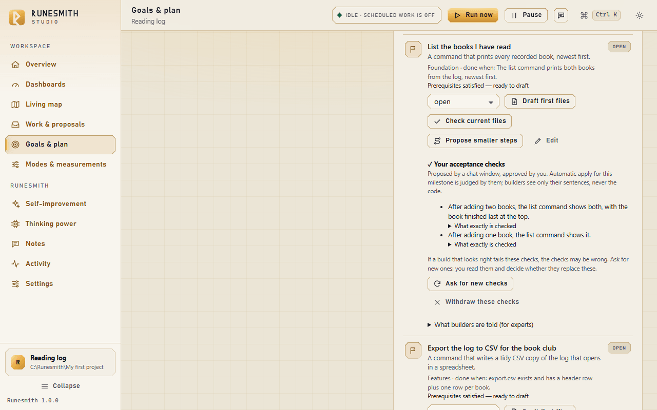657x410 pixels.
Task: Withdraw these checks
Action: coord(476,302)
